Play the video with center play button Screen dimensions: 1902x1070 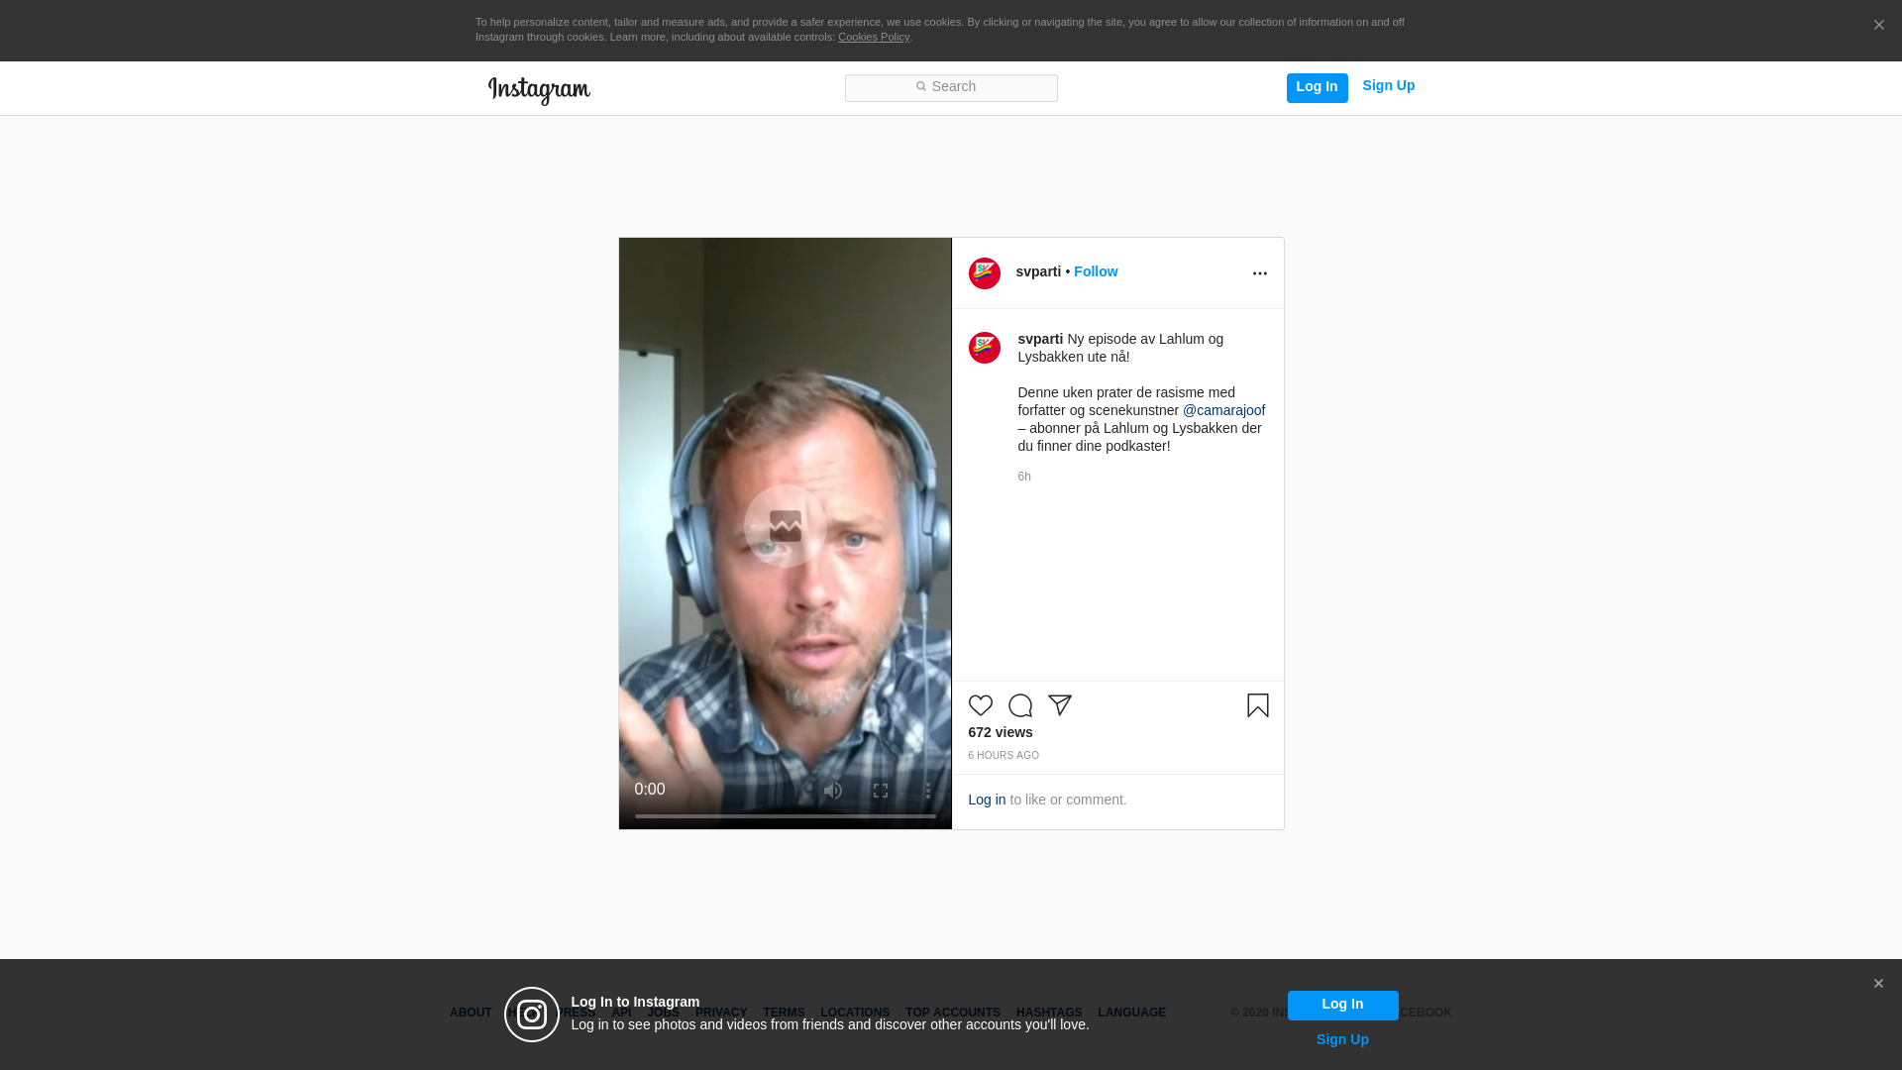(x=786, y=526)
